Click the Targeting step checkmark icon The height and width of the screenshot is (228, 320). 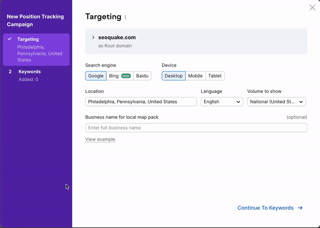[x=10, y=39]
